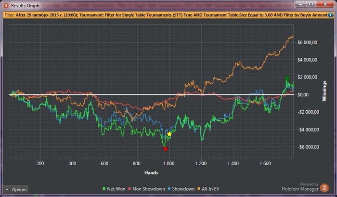The image size is (337, 197).
Task: Click the yellow star marker on graph
Action: (x=169, y=134)
